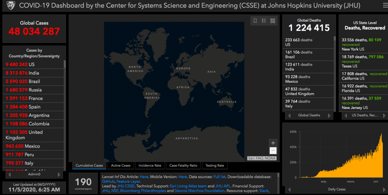
Task: Click the US entry with 233 663 deaths
Action: point(308,42)
